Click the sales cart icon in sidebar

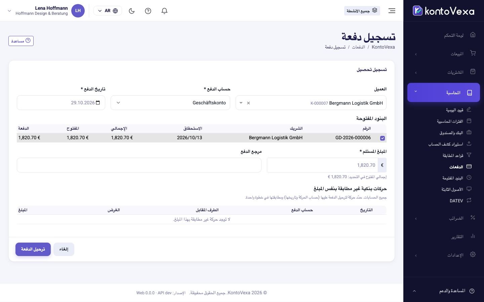(x=473, y=53)
